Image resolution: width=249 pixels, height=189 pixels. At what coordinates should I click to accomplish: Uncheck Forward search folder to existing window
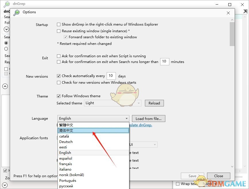66,37
